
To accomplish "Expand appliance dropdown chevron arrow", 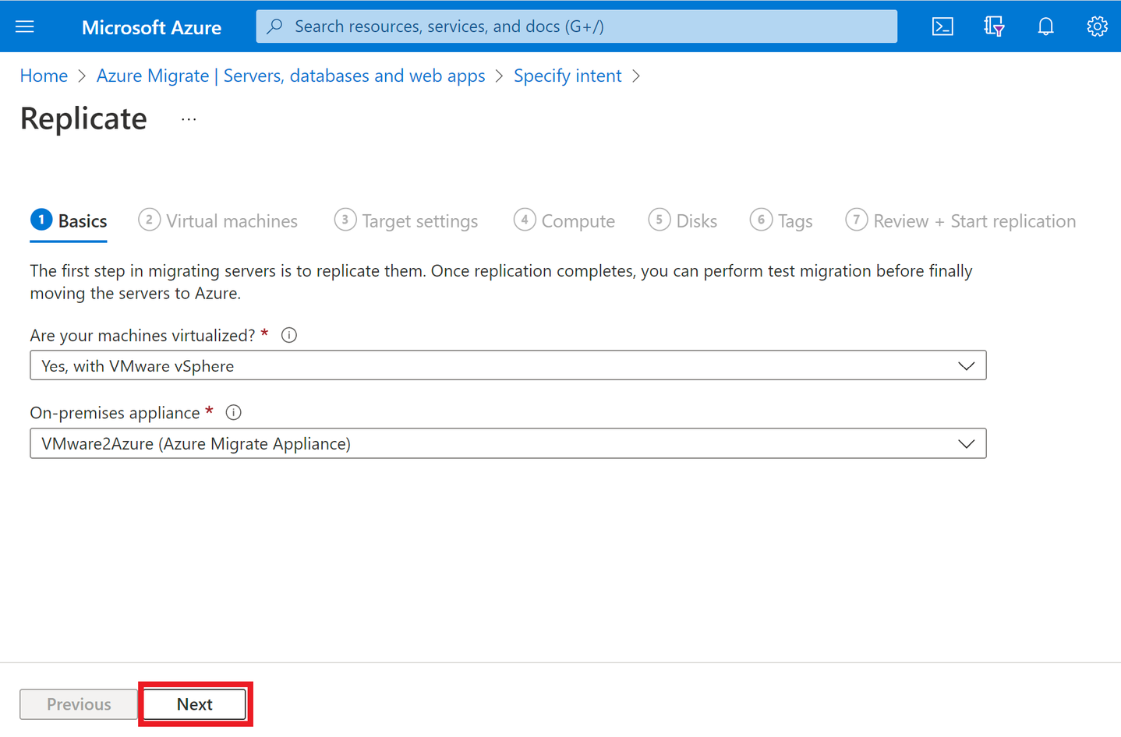I will pos(967,444).
